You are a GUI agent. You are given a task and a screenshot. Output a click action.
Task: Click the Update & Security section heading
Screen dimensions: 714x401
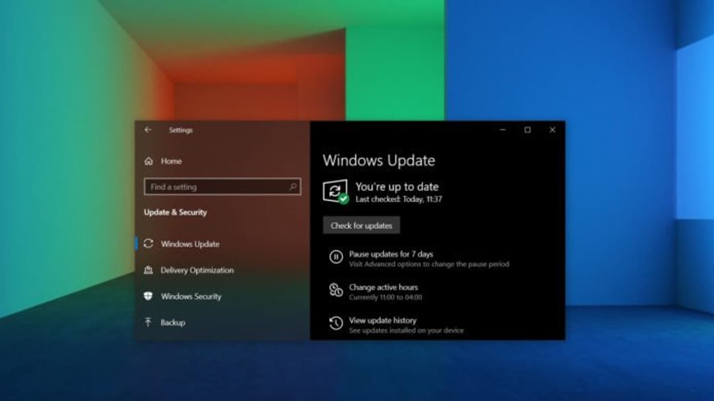(175, 212)
